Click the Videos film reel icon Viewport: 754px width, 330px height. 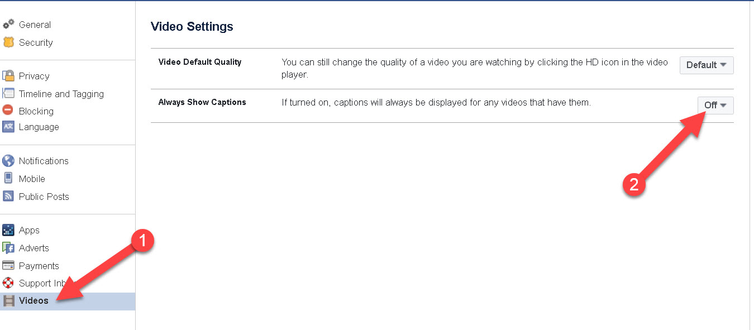(x=9, y=301)
